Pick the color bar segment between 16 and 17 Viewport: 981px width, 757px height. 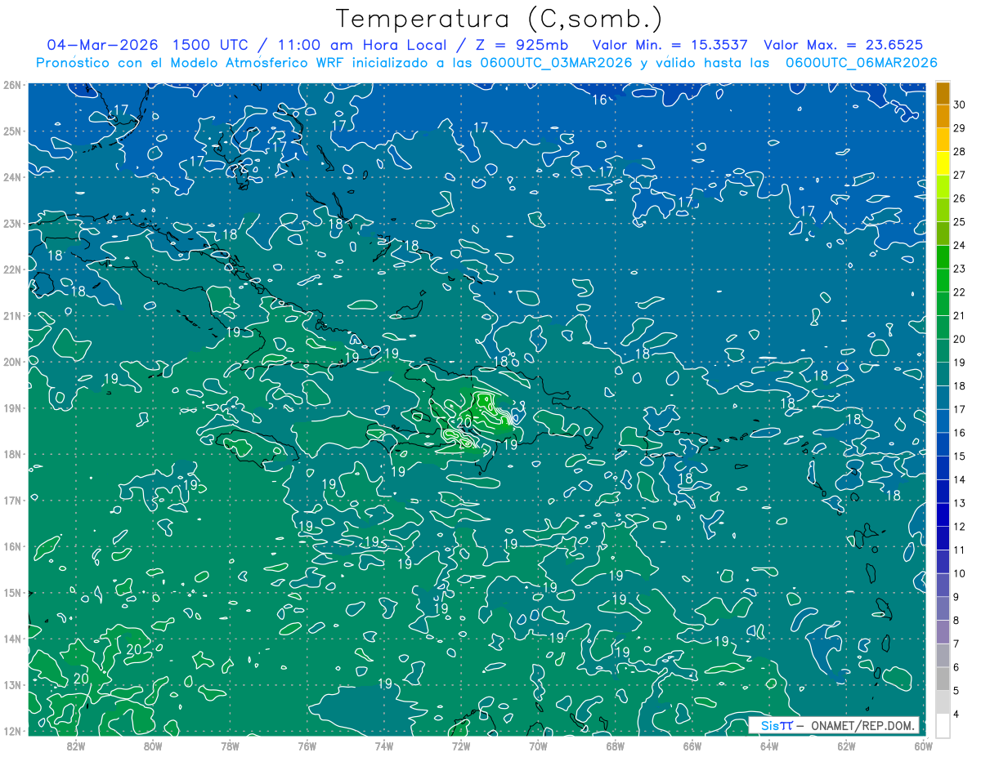pos(943,421)
